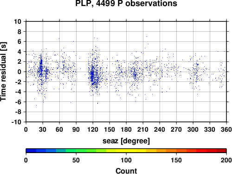This screenshot has width=232, height=174.
Task: Click the dense point cluster near seaz 120
Action: click(92, 75)
